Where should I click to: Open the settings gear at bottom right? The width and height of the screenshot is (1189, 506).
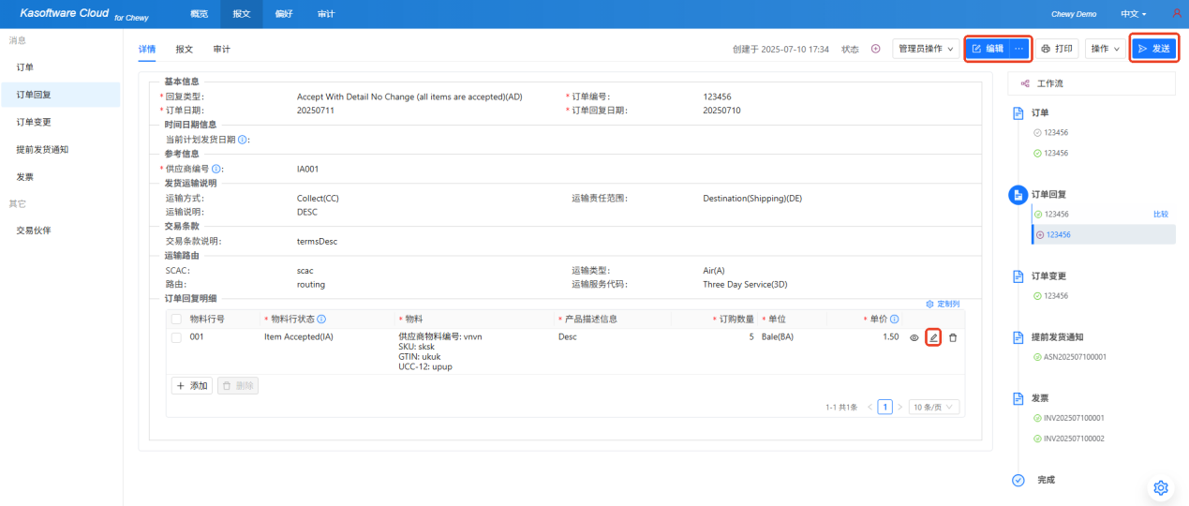[1161, 487]
